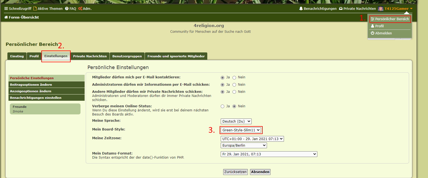
Task: Click the T4125Gamer avatar image
Action: pos(380,9)
